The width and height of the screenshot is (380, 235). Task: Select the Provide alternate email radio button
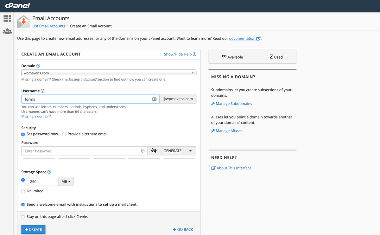[64, 134]
